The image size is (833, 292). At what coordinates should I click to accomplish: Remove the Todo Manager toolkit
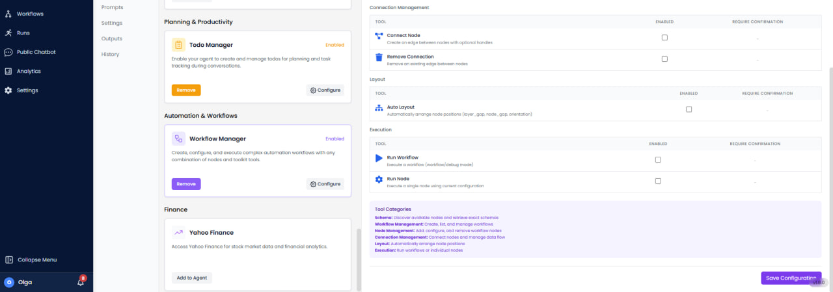pyautogui.click(x=186, y=90)
